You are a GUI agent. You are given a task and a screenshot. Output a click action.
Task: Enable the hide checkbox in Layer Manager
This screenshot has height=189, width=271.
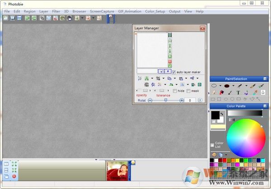(175, 91)
